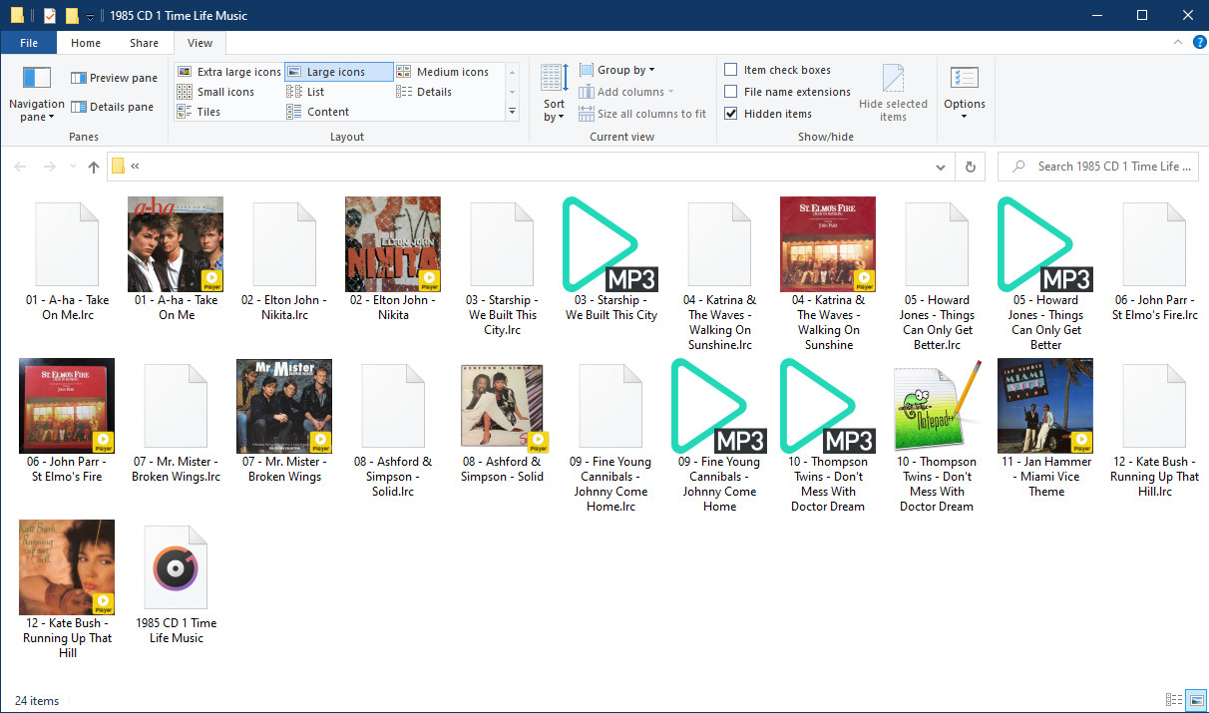Select the 1985 CD 1 Time Life Music playlist file
Viewport: 1209px width, 713px height.
(x=176, y=568)
